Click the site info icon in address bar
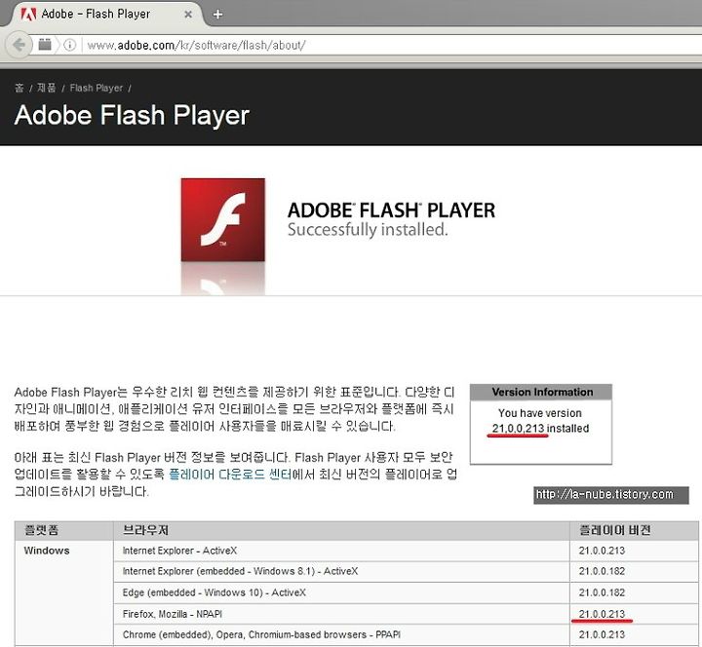 [x=70, y=45]
